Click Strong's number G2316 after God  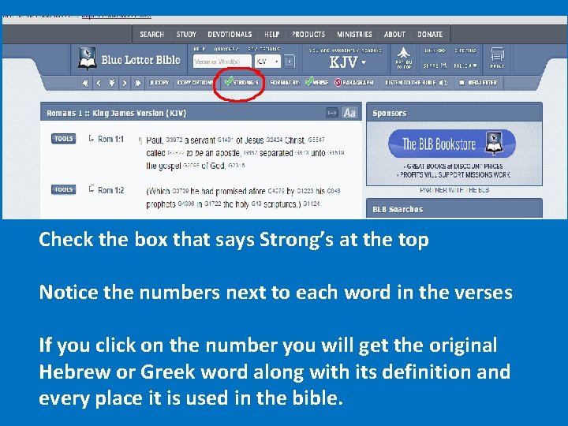pos(237,165)
